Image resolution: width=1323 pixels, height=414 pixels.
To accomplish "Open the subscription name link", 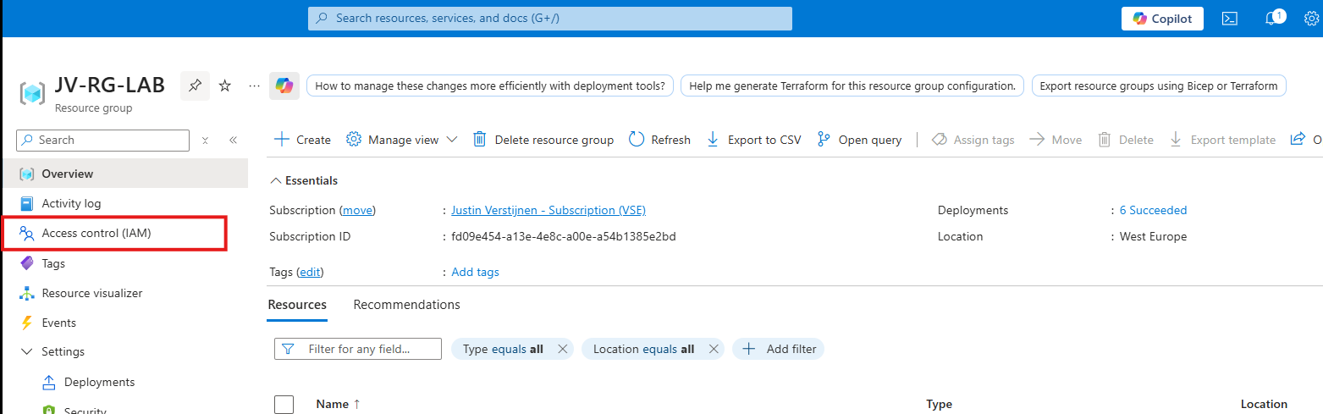I will [x=548, y=210].
